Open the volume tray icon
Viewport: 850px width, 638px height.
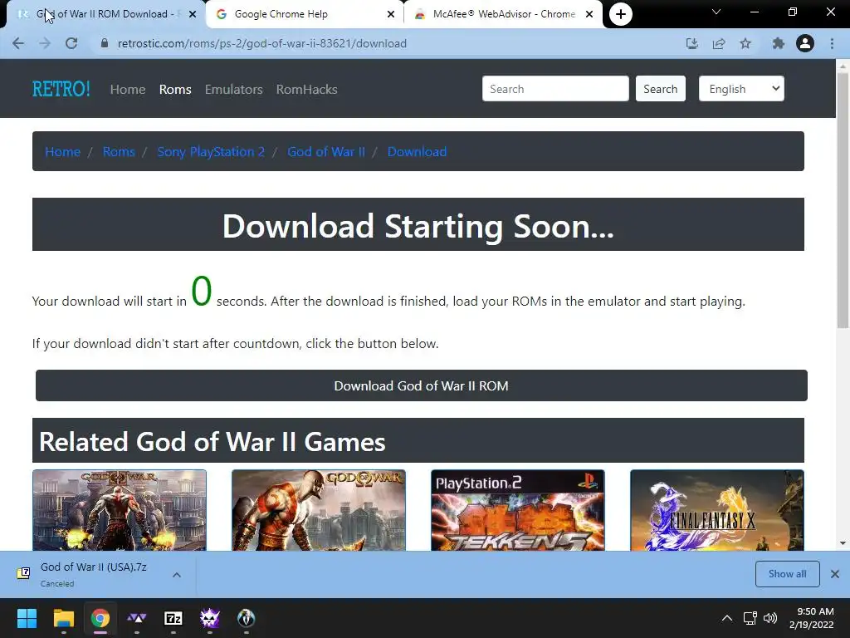(x=769, y=618)
